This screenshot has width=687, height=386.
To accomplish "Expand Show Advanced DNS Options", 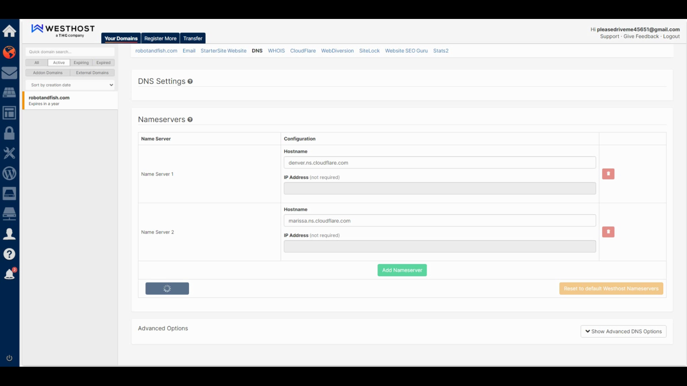I will (623, 331).
